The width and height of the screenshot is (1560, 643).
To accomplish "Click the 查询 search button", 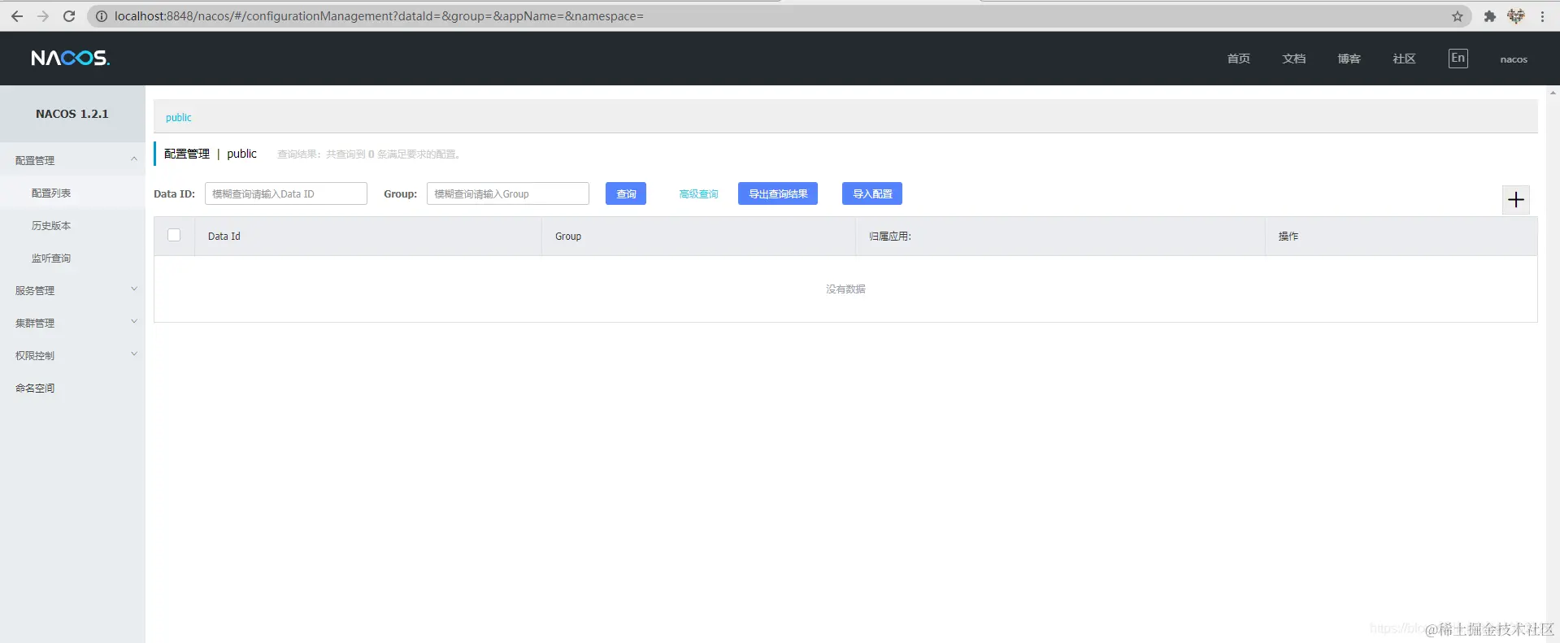I will coord(626,193).
